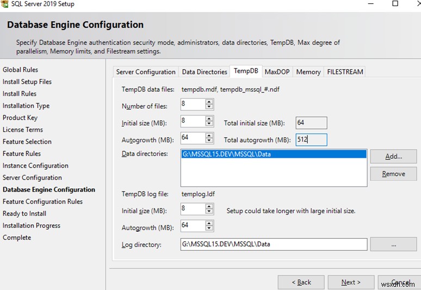
Task: Switch to the Memory tab
Action: click(x=308, y=72)
